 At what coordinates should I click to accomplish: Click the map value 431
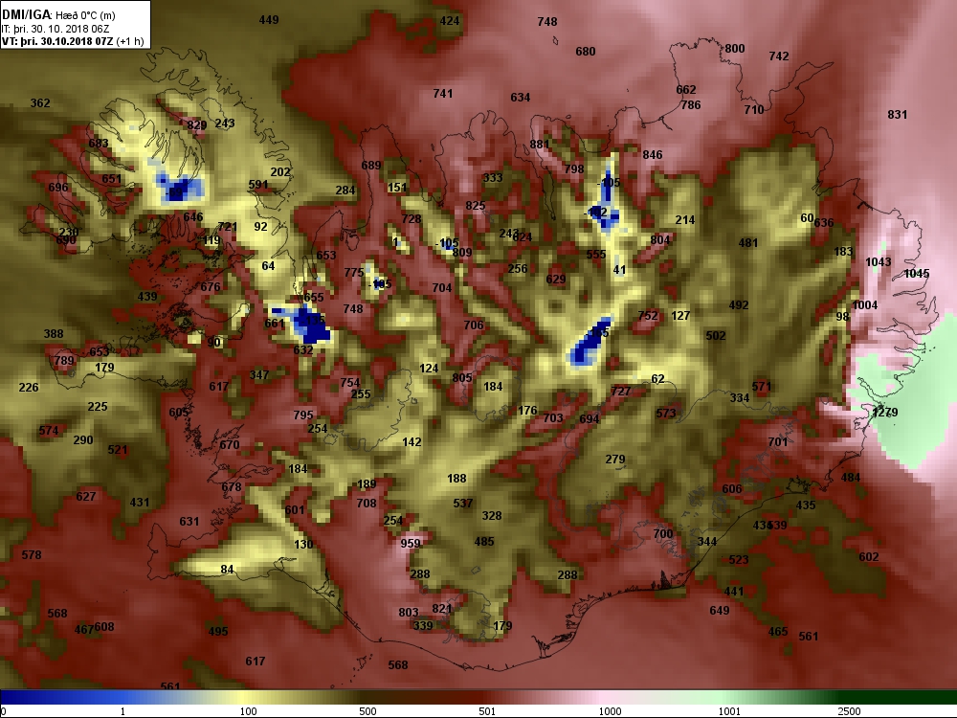tap(140, 503)
